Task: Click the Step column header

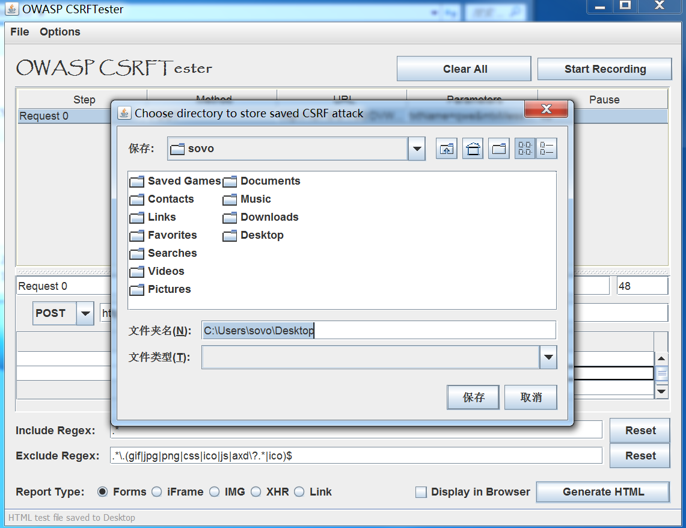Action: (84, 99)
